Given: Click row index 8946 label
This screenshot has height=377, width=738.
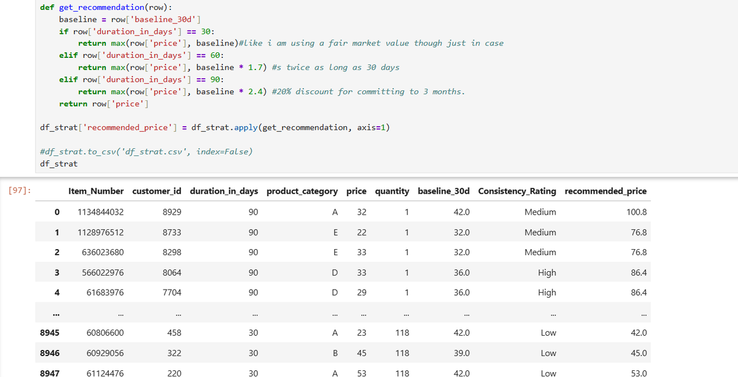Looking at the screenshot, I should pos(50,353).
